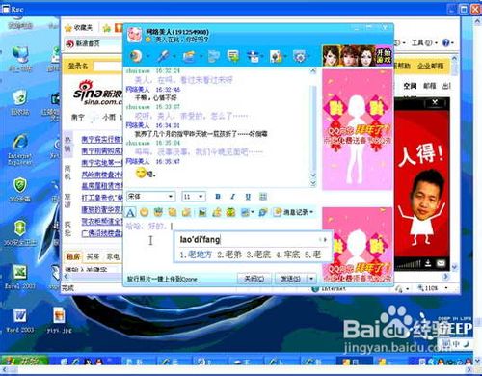Open the 工具(O) menu in browser
The width and height of the screenshot is (482, 376).
pyautogui.click(x=424, y=42)
